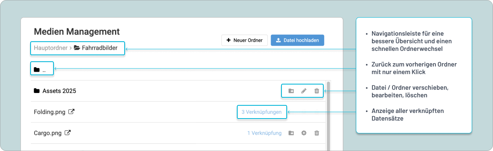The width and height of the screenshot is (493, 151).
Task: Open the Assets 2025 folder
Action: click(x=55, y=91)
